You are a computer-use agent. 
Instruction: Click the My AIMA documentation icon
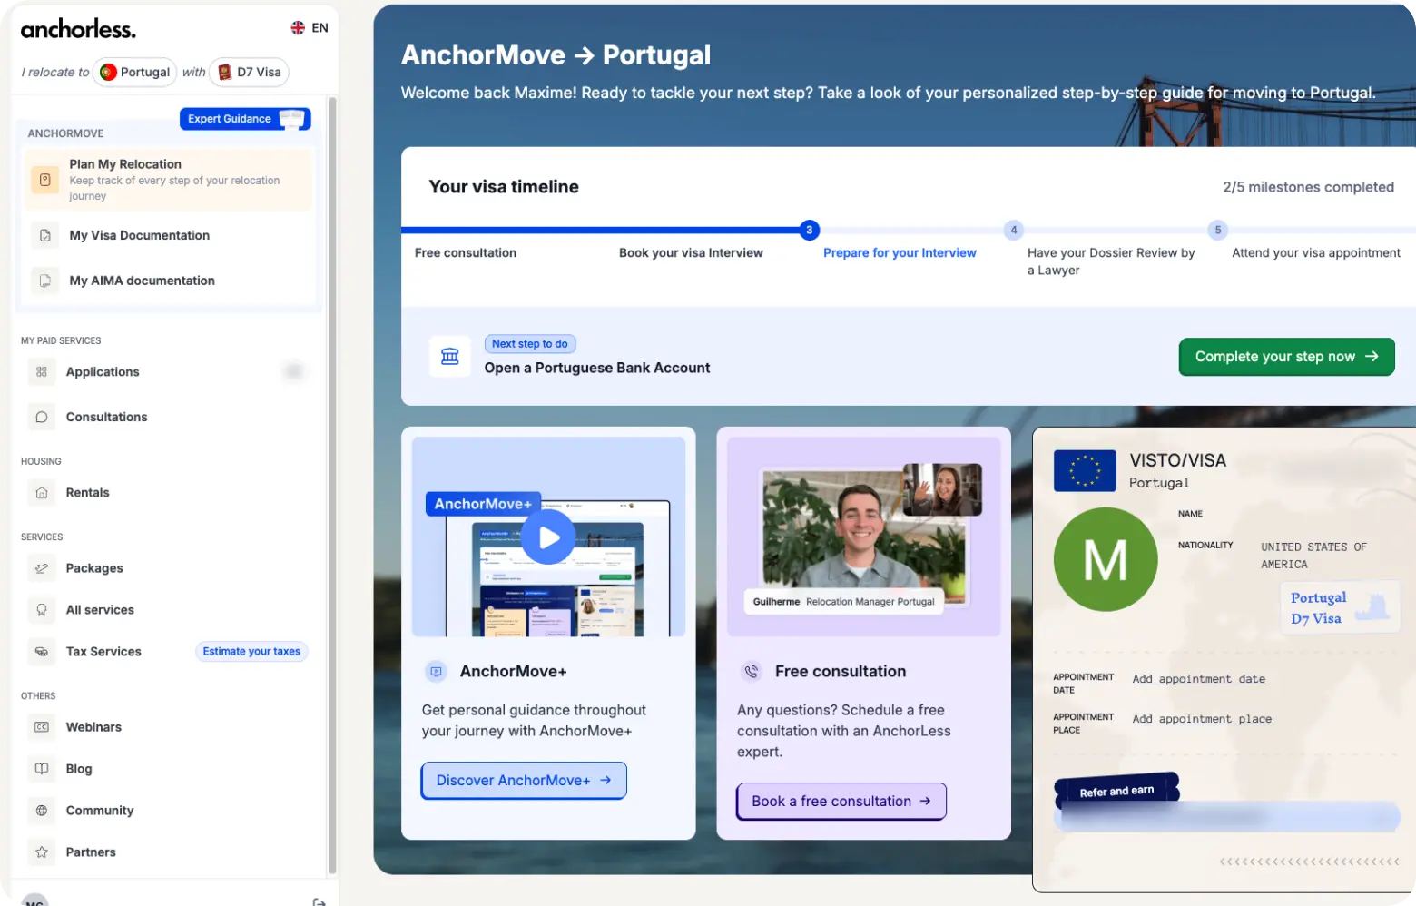coord(44,281)
